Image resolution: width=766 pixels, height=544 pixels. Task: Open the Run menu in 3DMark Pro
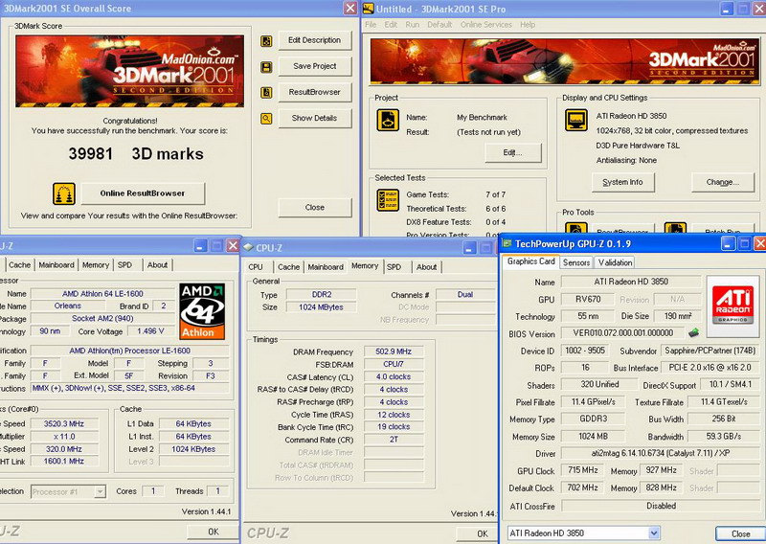413,25
